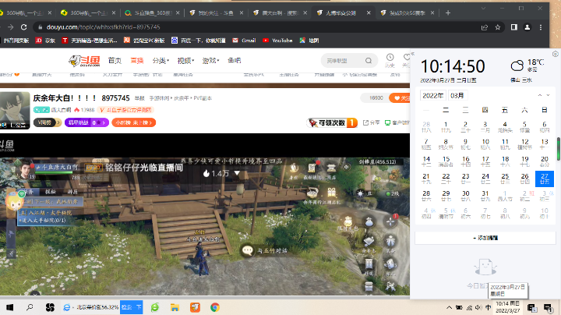
Task: Share the stream via 分享 icon
Action: [372, 122]
